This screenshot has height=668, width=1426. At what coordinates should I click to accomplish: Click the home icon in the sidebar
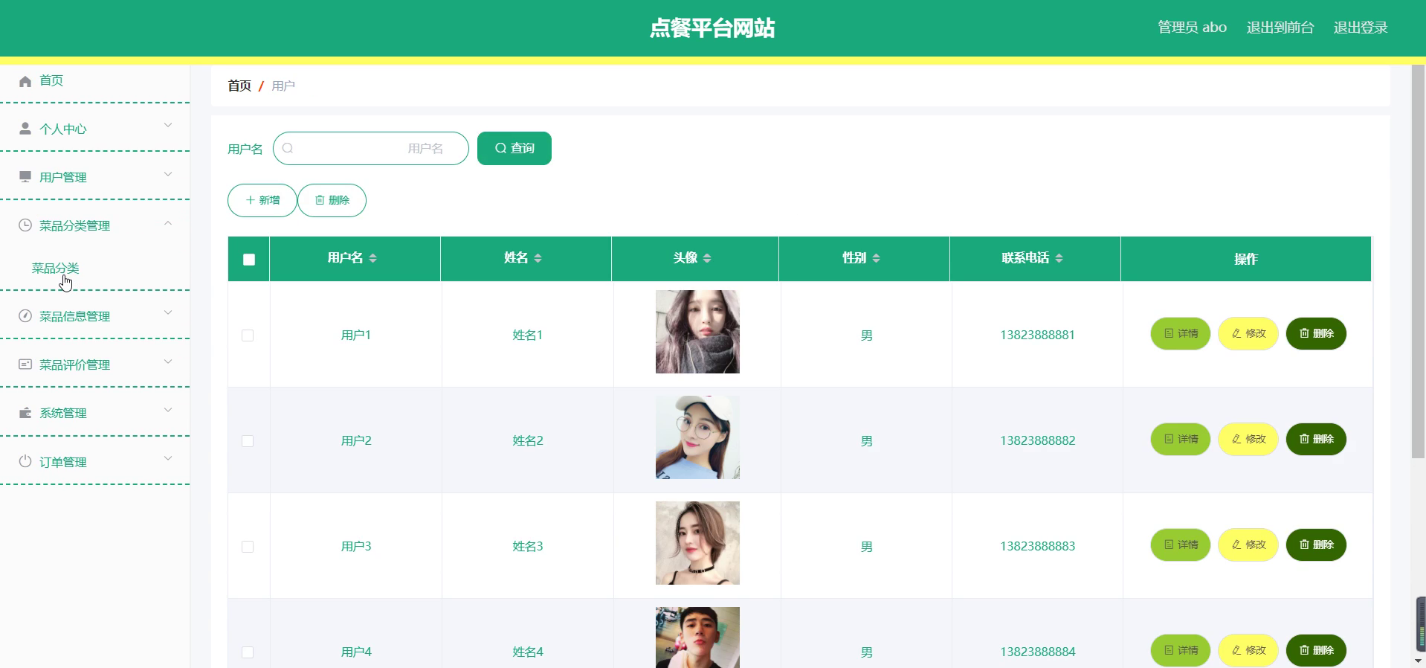[x=25, y=81]
